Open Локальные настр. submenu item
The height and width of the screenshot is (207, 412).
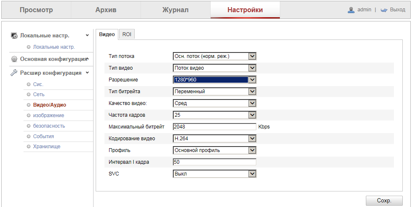click(x=54, y=47)
